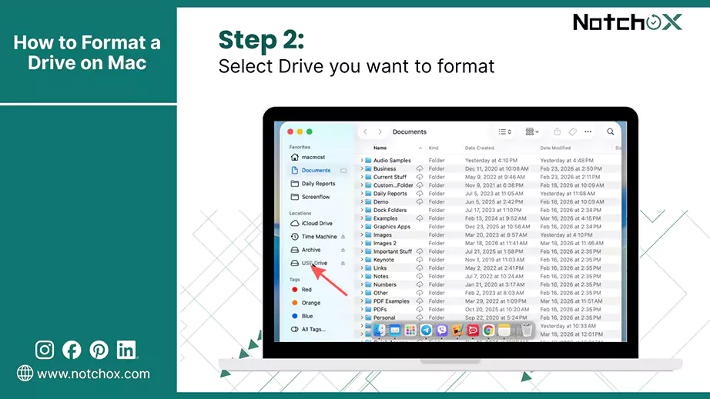
Task: Sort by Date Created column header
Action: (x=479, y=148)
